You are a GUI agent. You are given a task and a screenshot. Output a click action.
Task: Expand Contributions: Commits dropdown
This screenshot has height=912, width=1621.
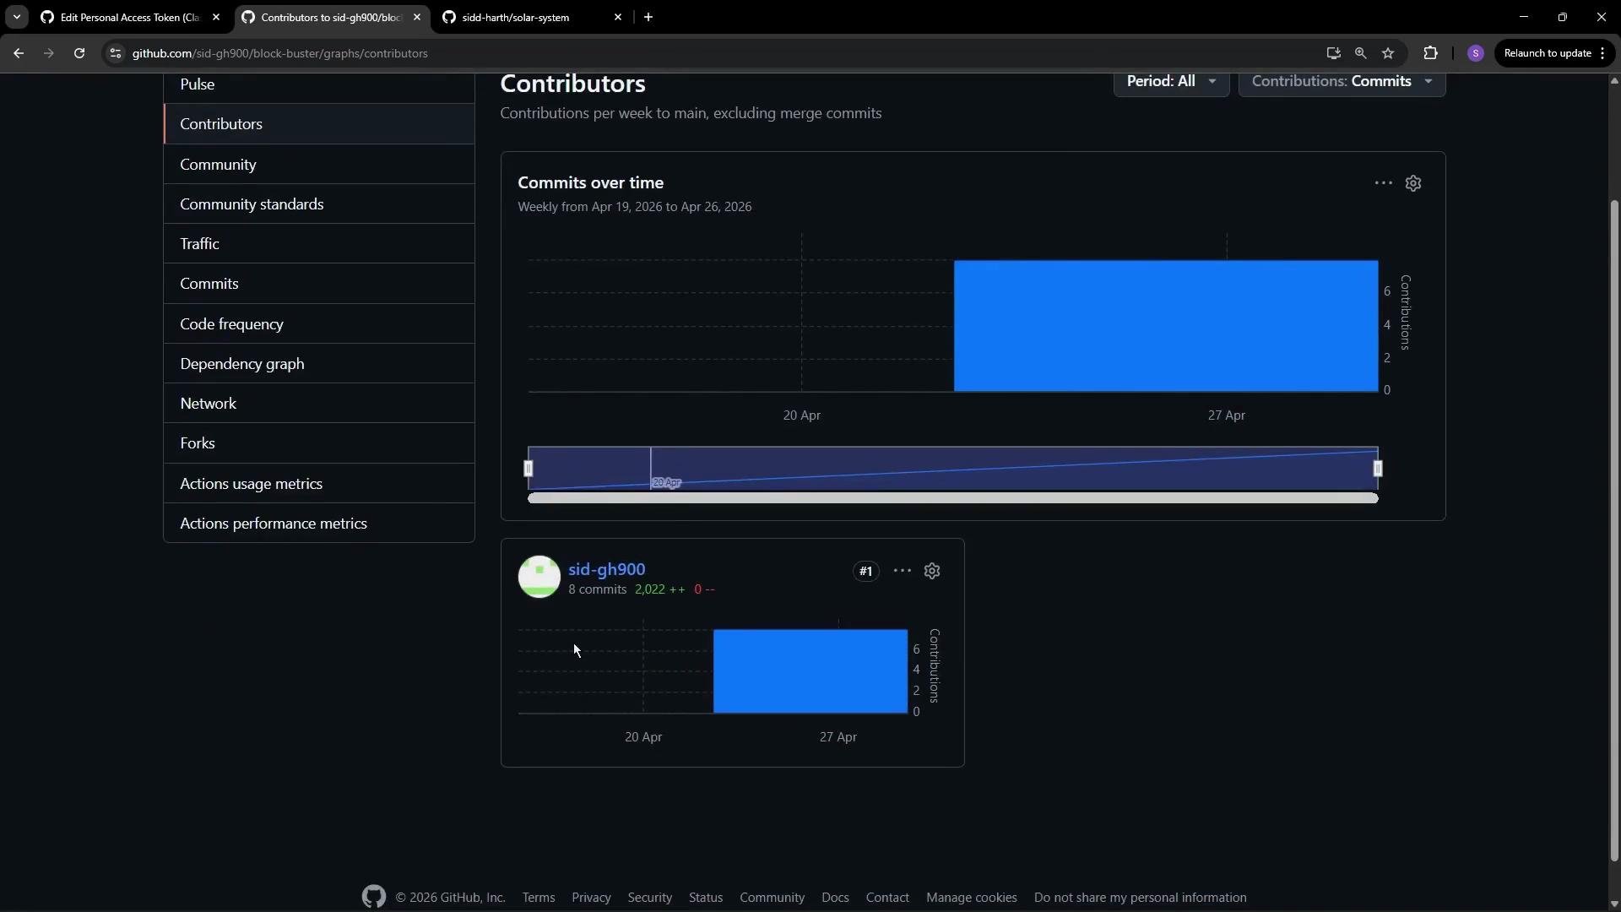click(1342, 82)
